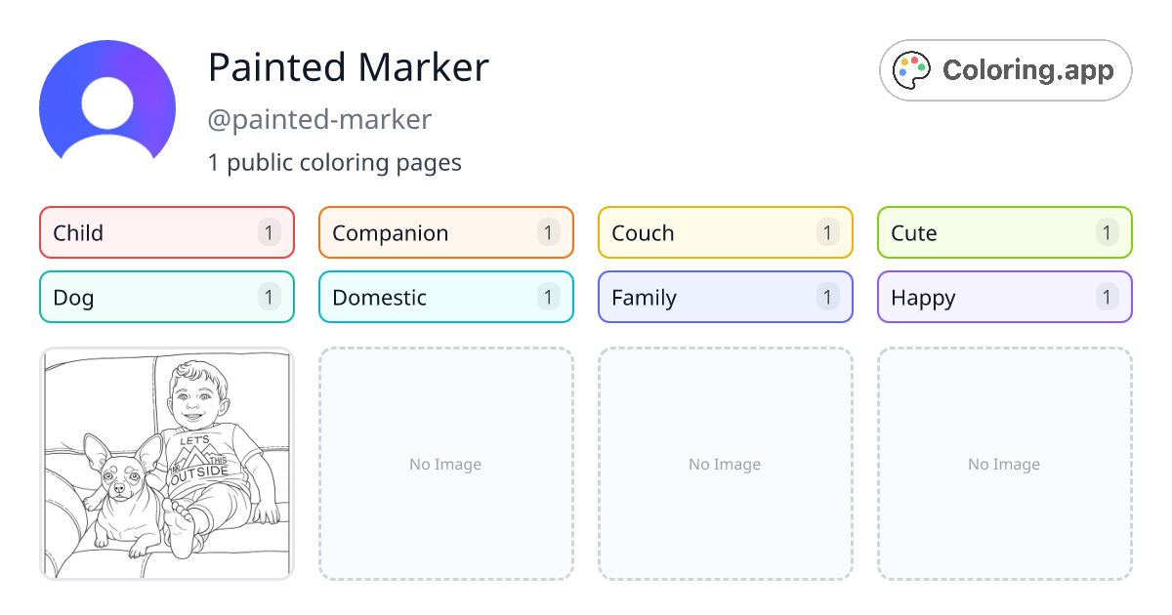The width and height of the screenshot is (1172, 615).
Task: Click the middle No Image placeholder
Action: [x=726, y=464]
